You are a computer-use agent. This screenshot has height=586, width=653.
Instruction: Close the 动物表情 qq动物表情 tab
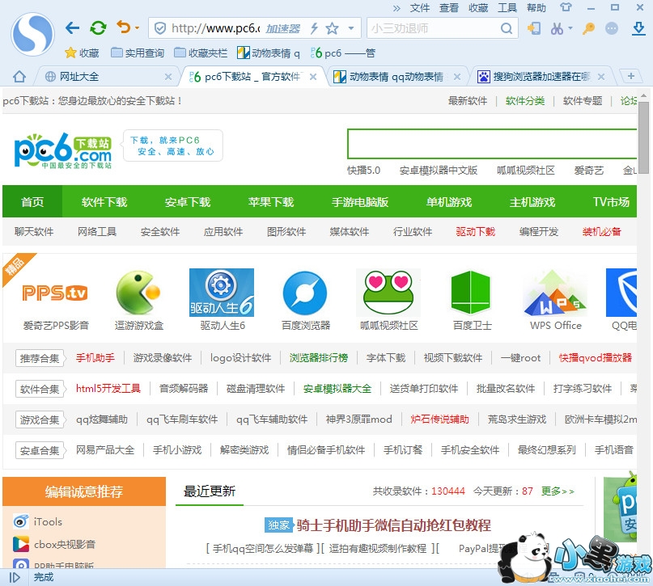pos(456,77)
